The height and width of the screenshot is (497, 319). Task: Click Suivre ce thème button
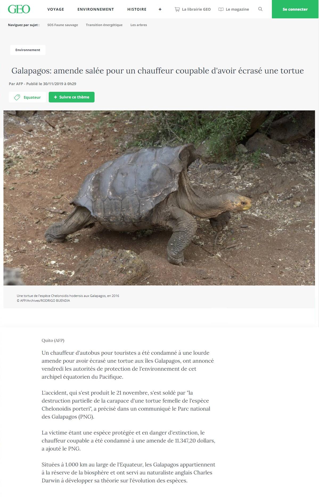click(72, 97)
